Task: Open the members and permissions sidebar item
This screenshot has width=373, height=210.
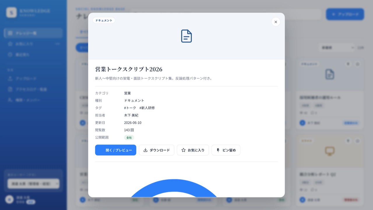Action: tap(33, 100)
